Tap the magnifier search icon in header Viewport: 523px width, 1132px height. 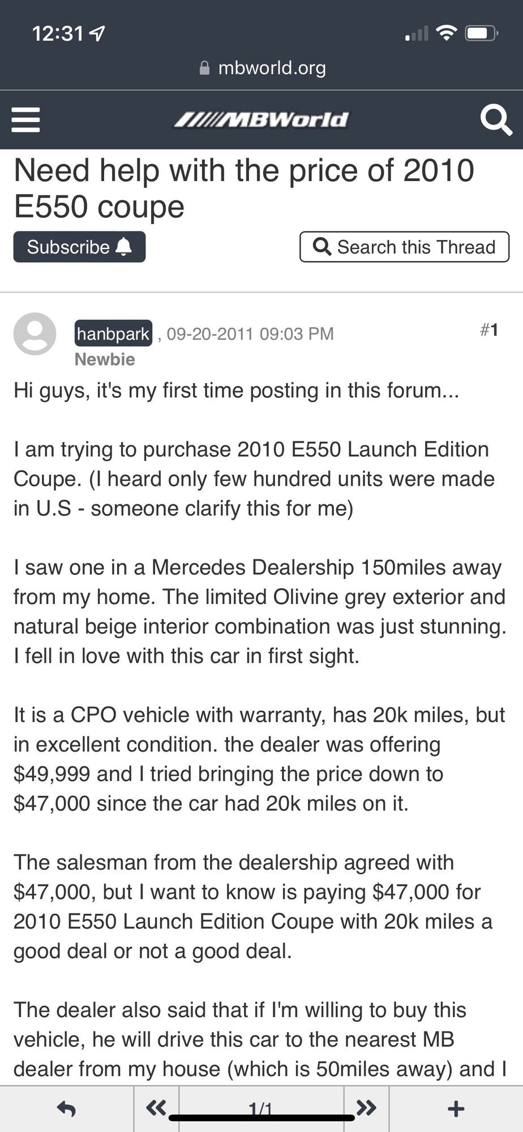495,120
